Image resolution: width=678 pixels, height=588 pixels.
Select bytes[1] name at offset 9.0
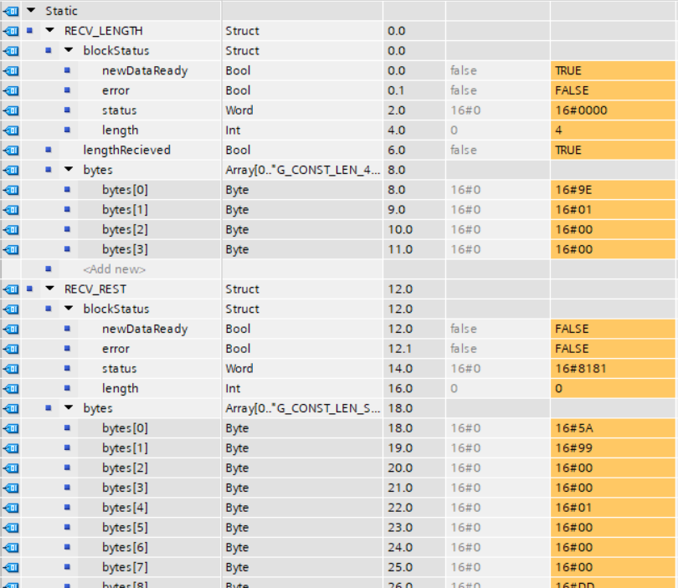tap(125, 210)
